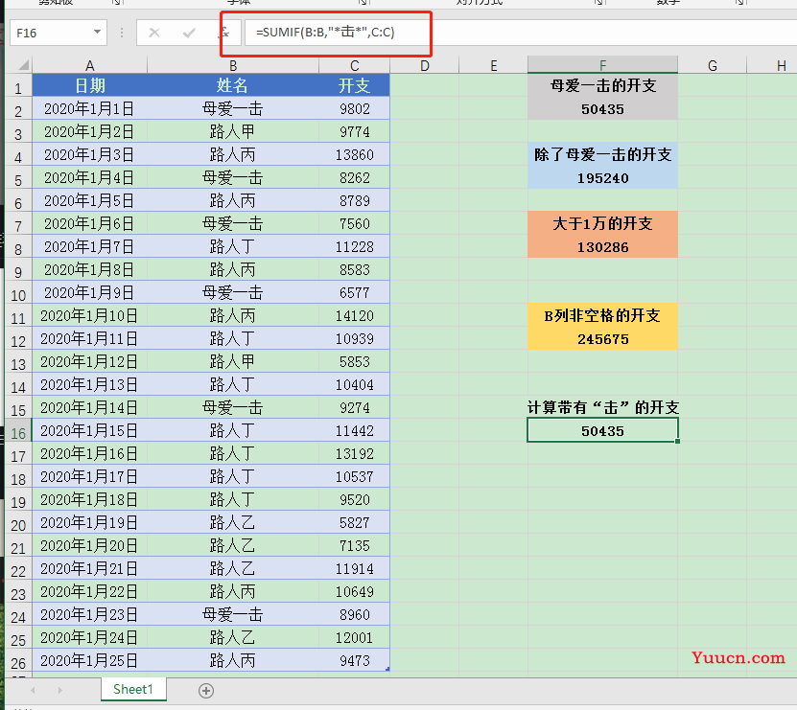Select active cell F16 showing 50435
This screenshot has height=710, width=797.
[x=602, y=430]
